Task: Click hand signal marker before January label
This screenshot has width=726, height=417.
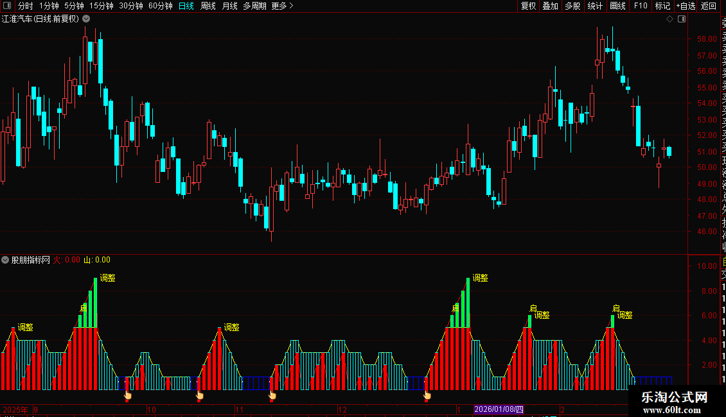Action: [x=427, y=395]
